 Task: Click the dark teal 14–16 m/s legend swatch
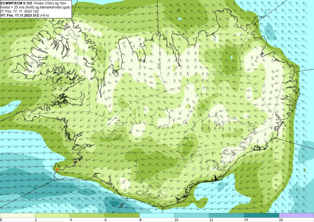[261, 215]
